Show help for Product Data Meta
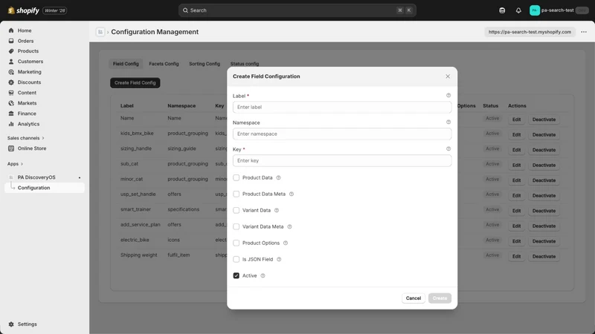 pyautogui.click(x=292, y=194)
